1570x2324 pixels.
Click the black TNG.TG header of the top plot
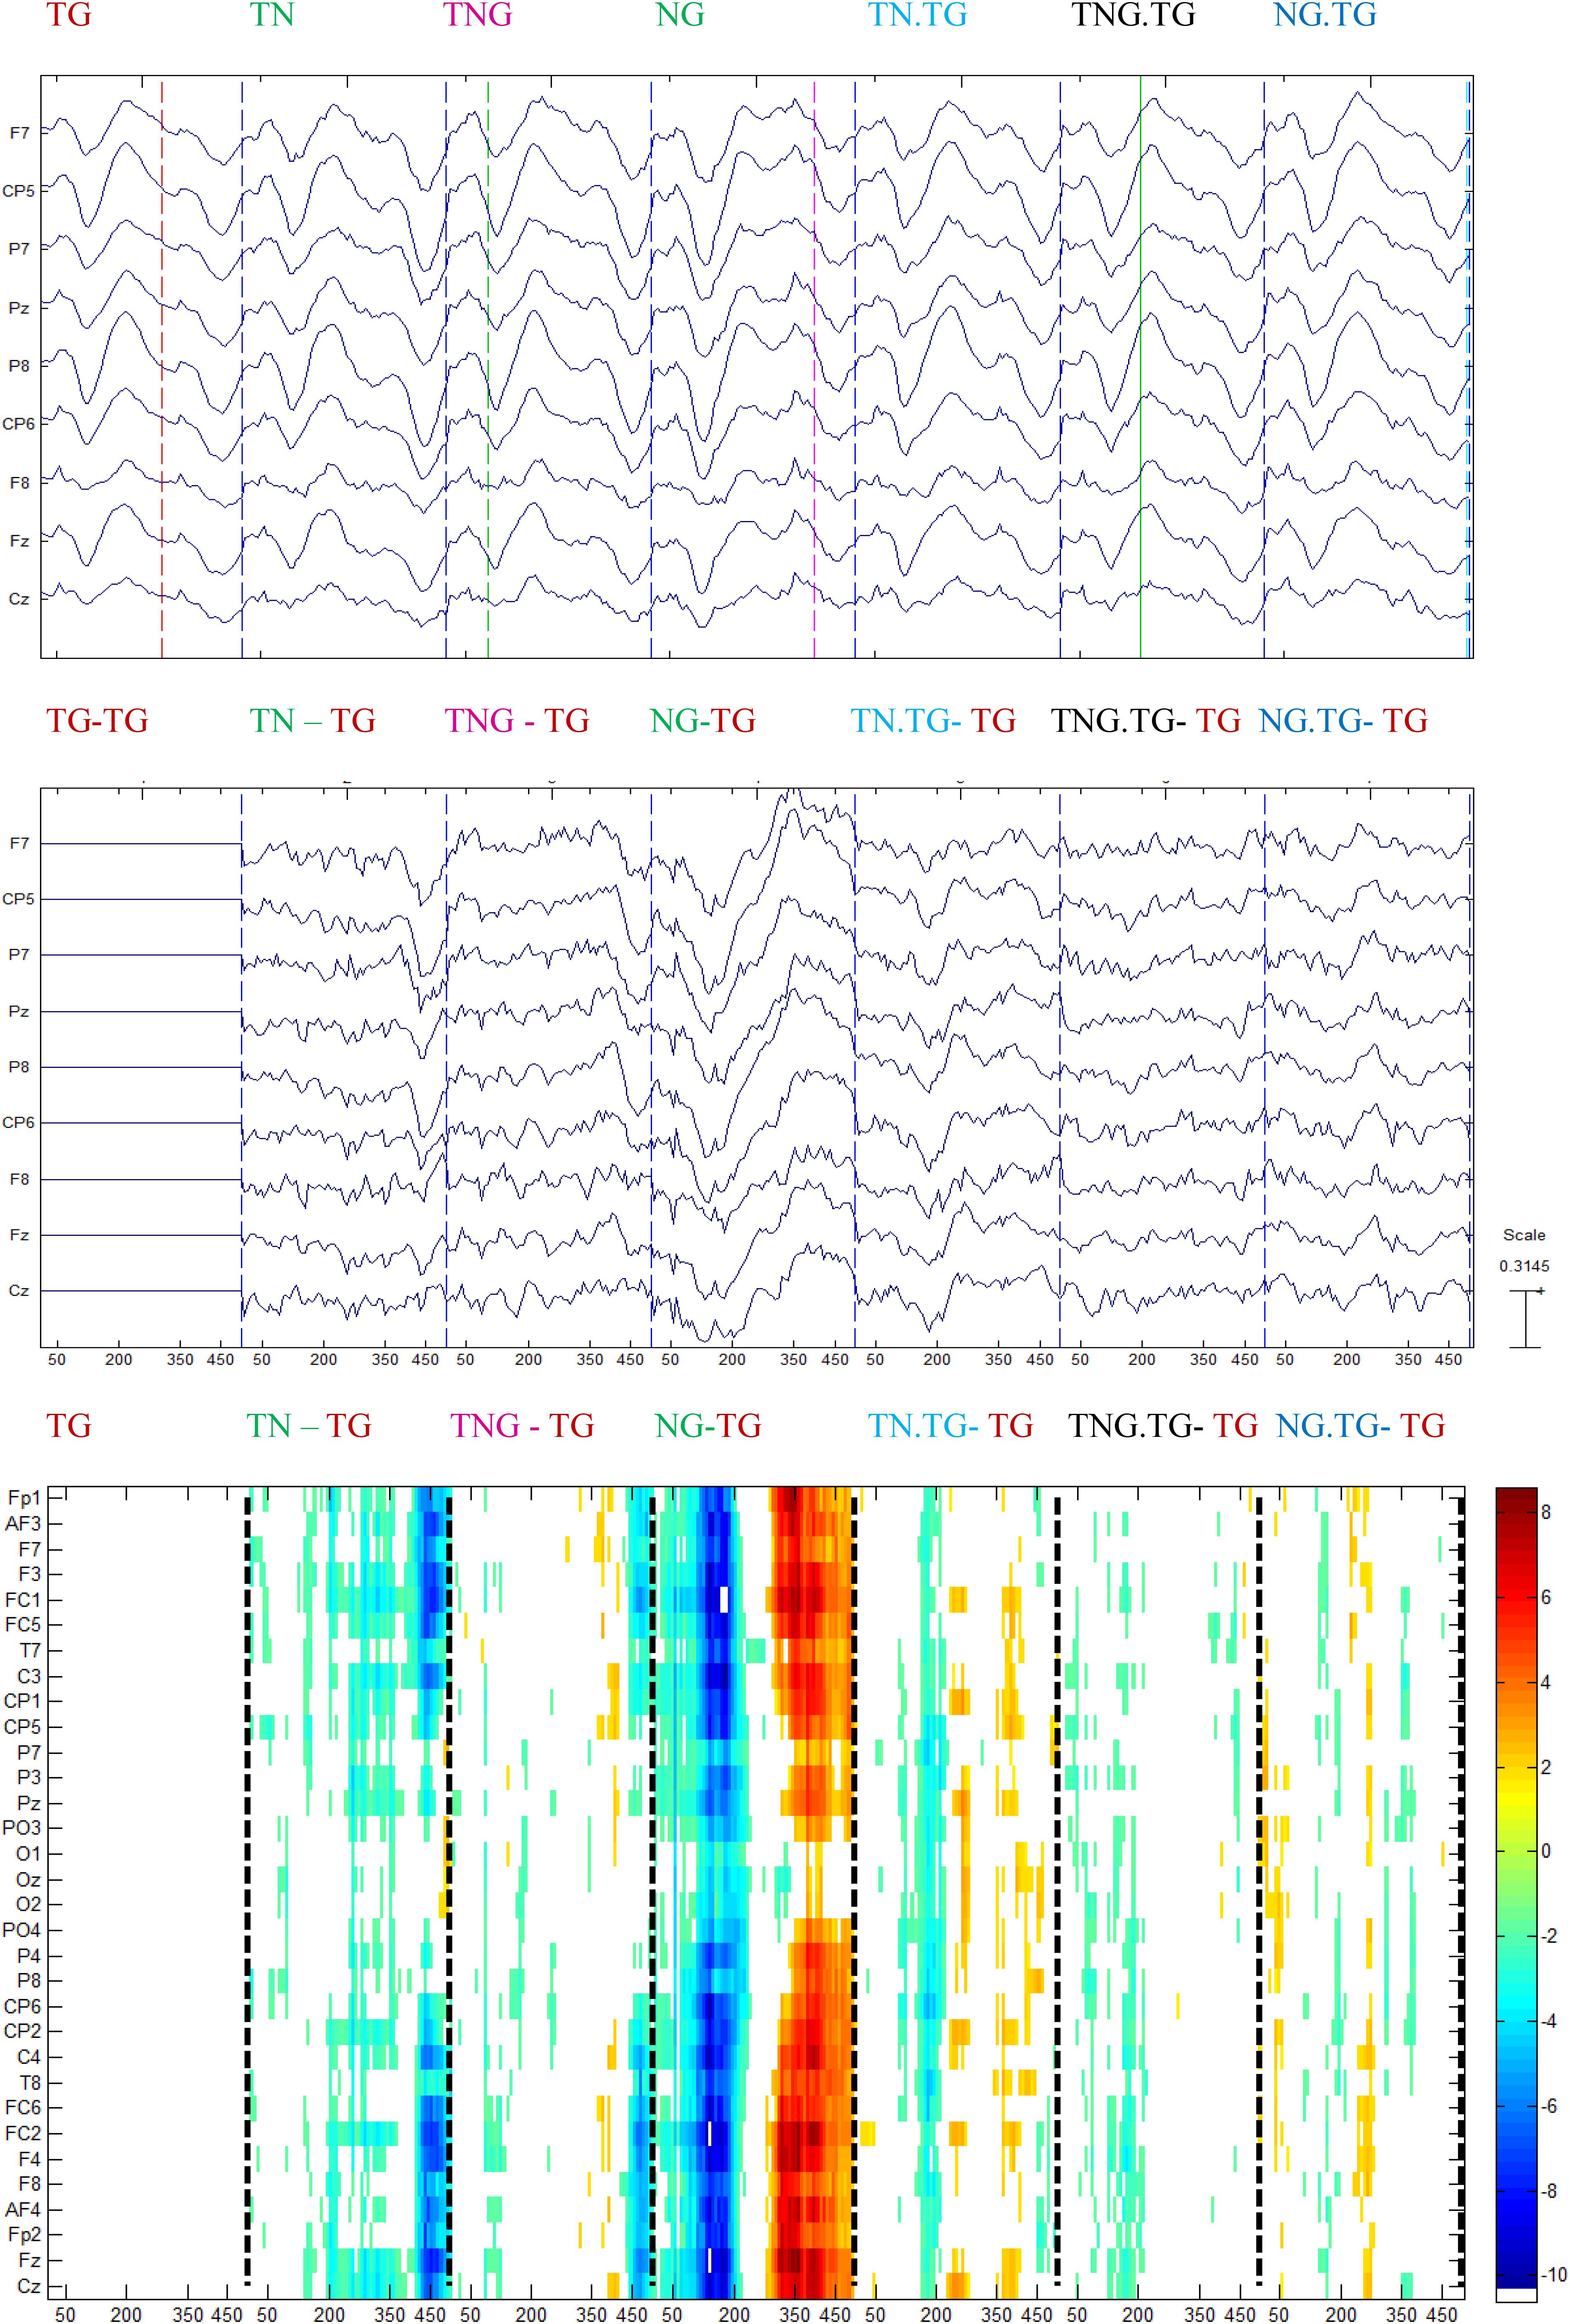(x=1133, y=15)
